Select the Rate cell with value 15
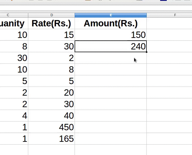The height and width of the screenshot is (155, 192). pos(51,35)
